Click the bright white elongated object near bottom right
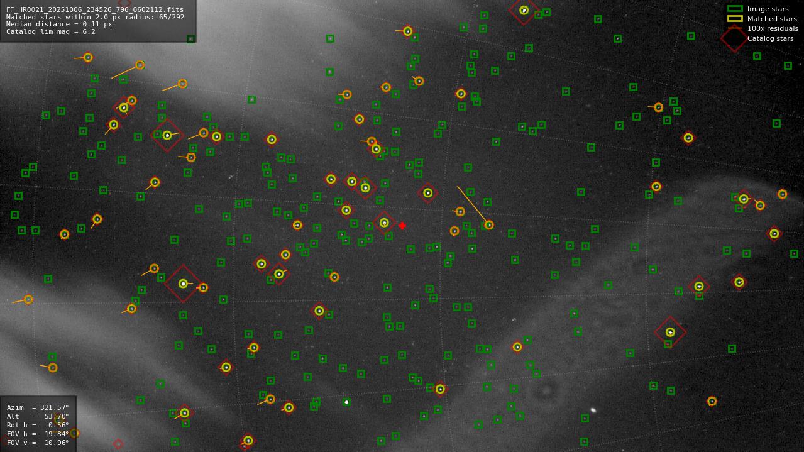 [x=593, y=410]
